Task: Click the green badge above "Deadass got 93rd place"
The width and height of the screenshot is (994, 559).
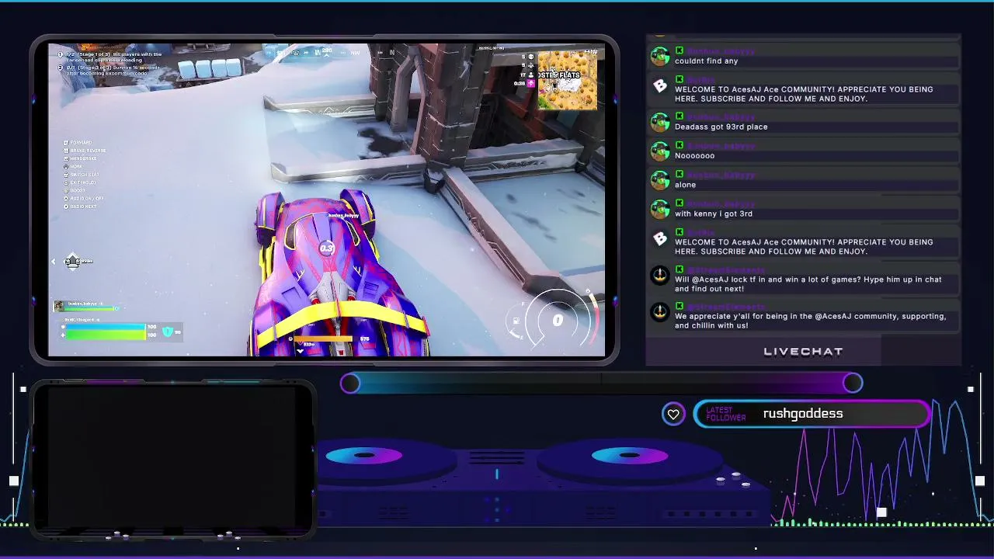Action: 679,116
